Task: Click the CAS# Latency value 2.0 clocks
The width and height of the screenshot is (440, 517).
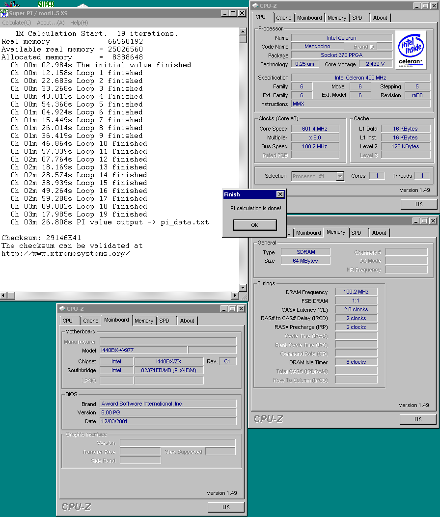Action: (356, 310)
